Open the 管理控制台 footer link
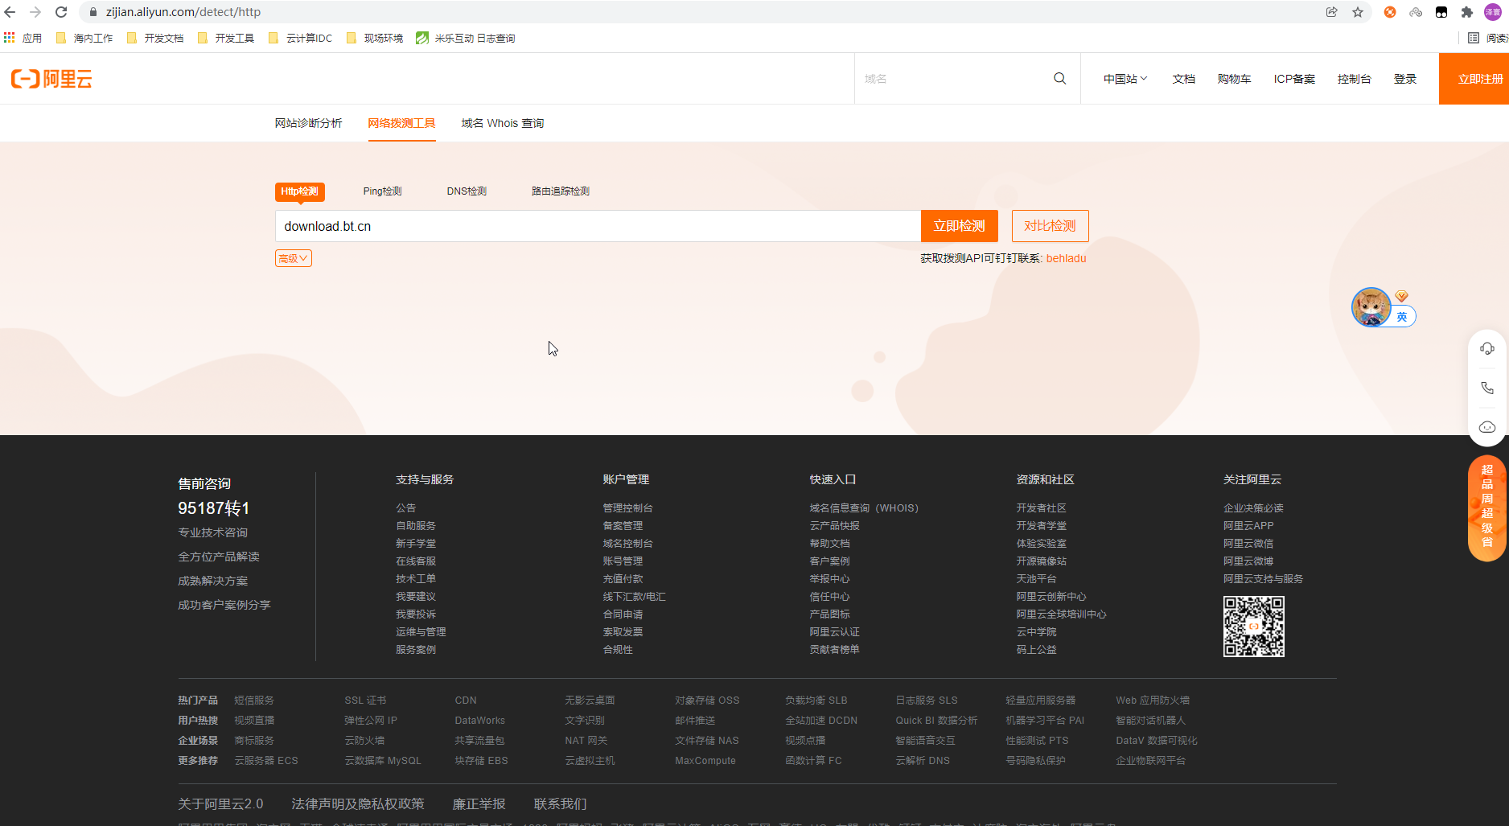 (x=627, y=508)
